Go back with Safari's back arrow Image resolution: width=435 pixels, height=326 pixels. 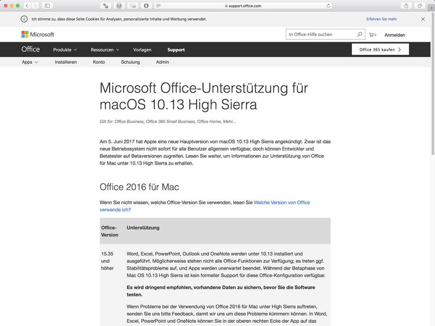27,6
